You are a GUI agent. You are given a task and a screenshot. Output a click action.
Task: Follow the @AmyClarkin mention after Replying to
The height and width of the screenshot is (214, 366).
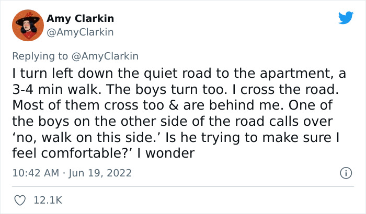coord(105,56)
